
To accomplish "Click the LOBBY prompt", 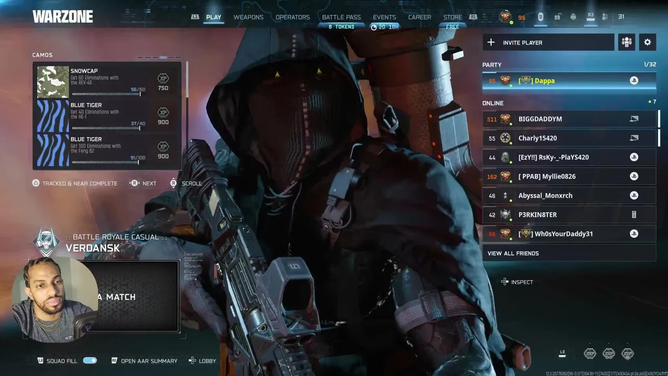I will pos(202,361).
